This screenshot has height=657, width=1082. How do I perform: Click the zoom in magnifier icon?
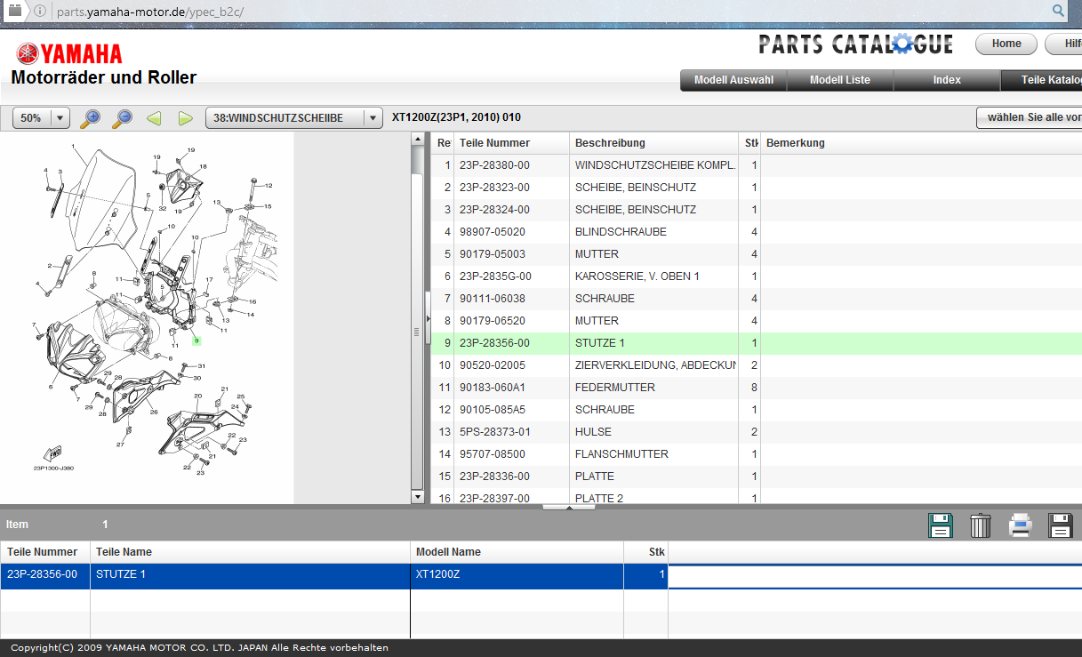pos(91,118)
